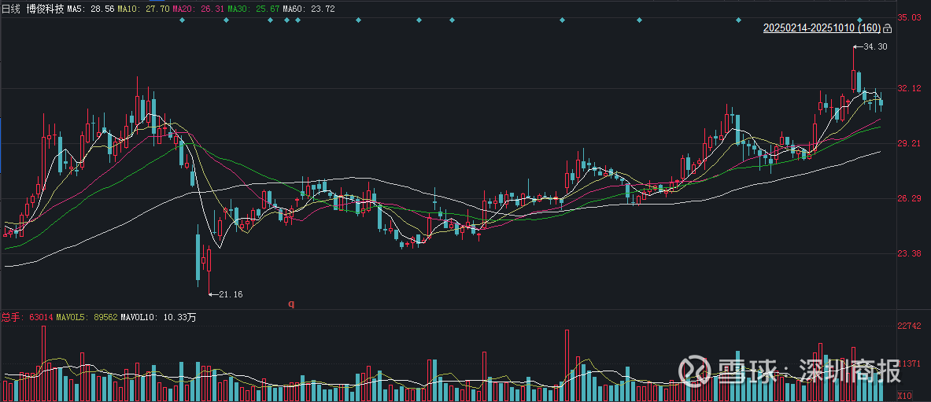The height and width of the screenshot is (402, 931).
Task: Select the 总手 volume indicator label
Action: click(11, 317)
